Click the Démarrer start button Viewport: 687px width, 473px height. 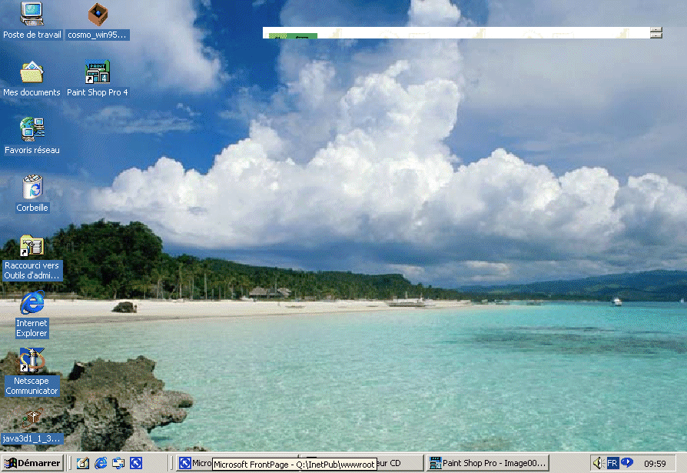(x=33, y=463)
